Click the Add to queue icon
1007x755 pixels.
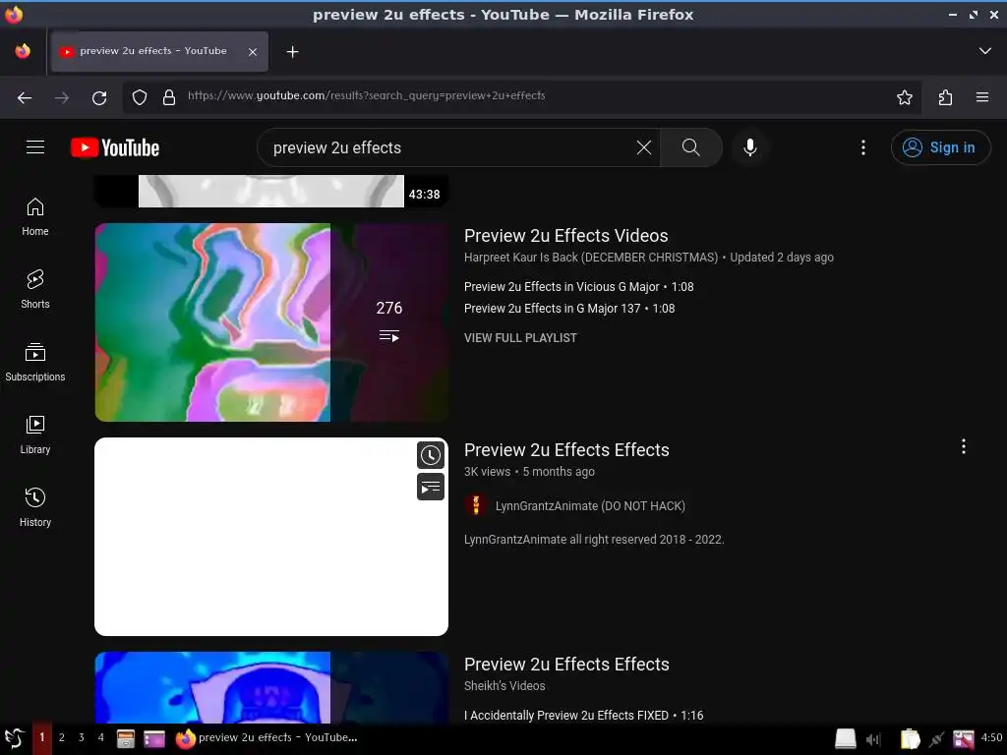431,487
